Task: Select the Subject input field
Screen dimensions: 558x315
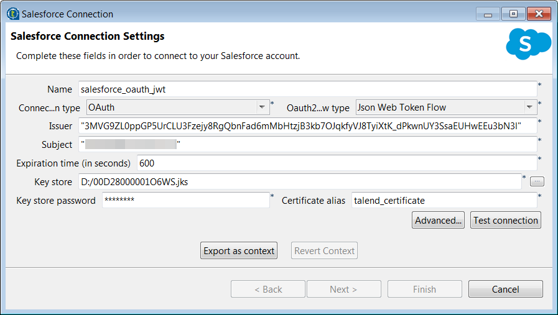Action: pos(307,145)
